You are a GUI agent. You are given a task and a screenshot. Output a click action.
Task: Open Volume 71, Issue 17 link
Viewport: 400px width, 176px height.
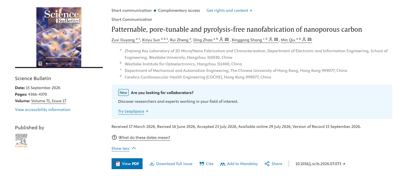[49, 101]
